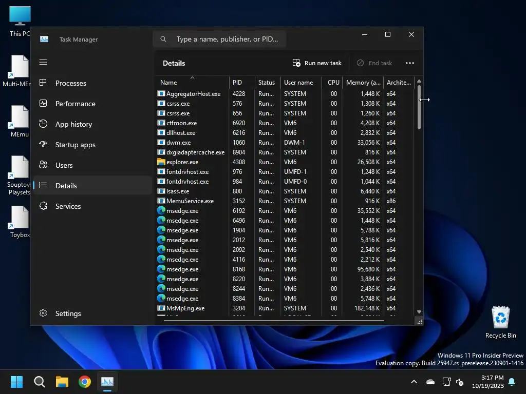Click the scroll up arrow
526x394 pixels.
point(419,81)
